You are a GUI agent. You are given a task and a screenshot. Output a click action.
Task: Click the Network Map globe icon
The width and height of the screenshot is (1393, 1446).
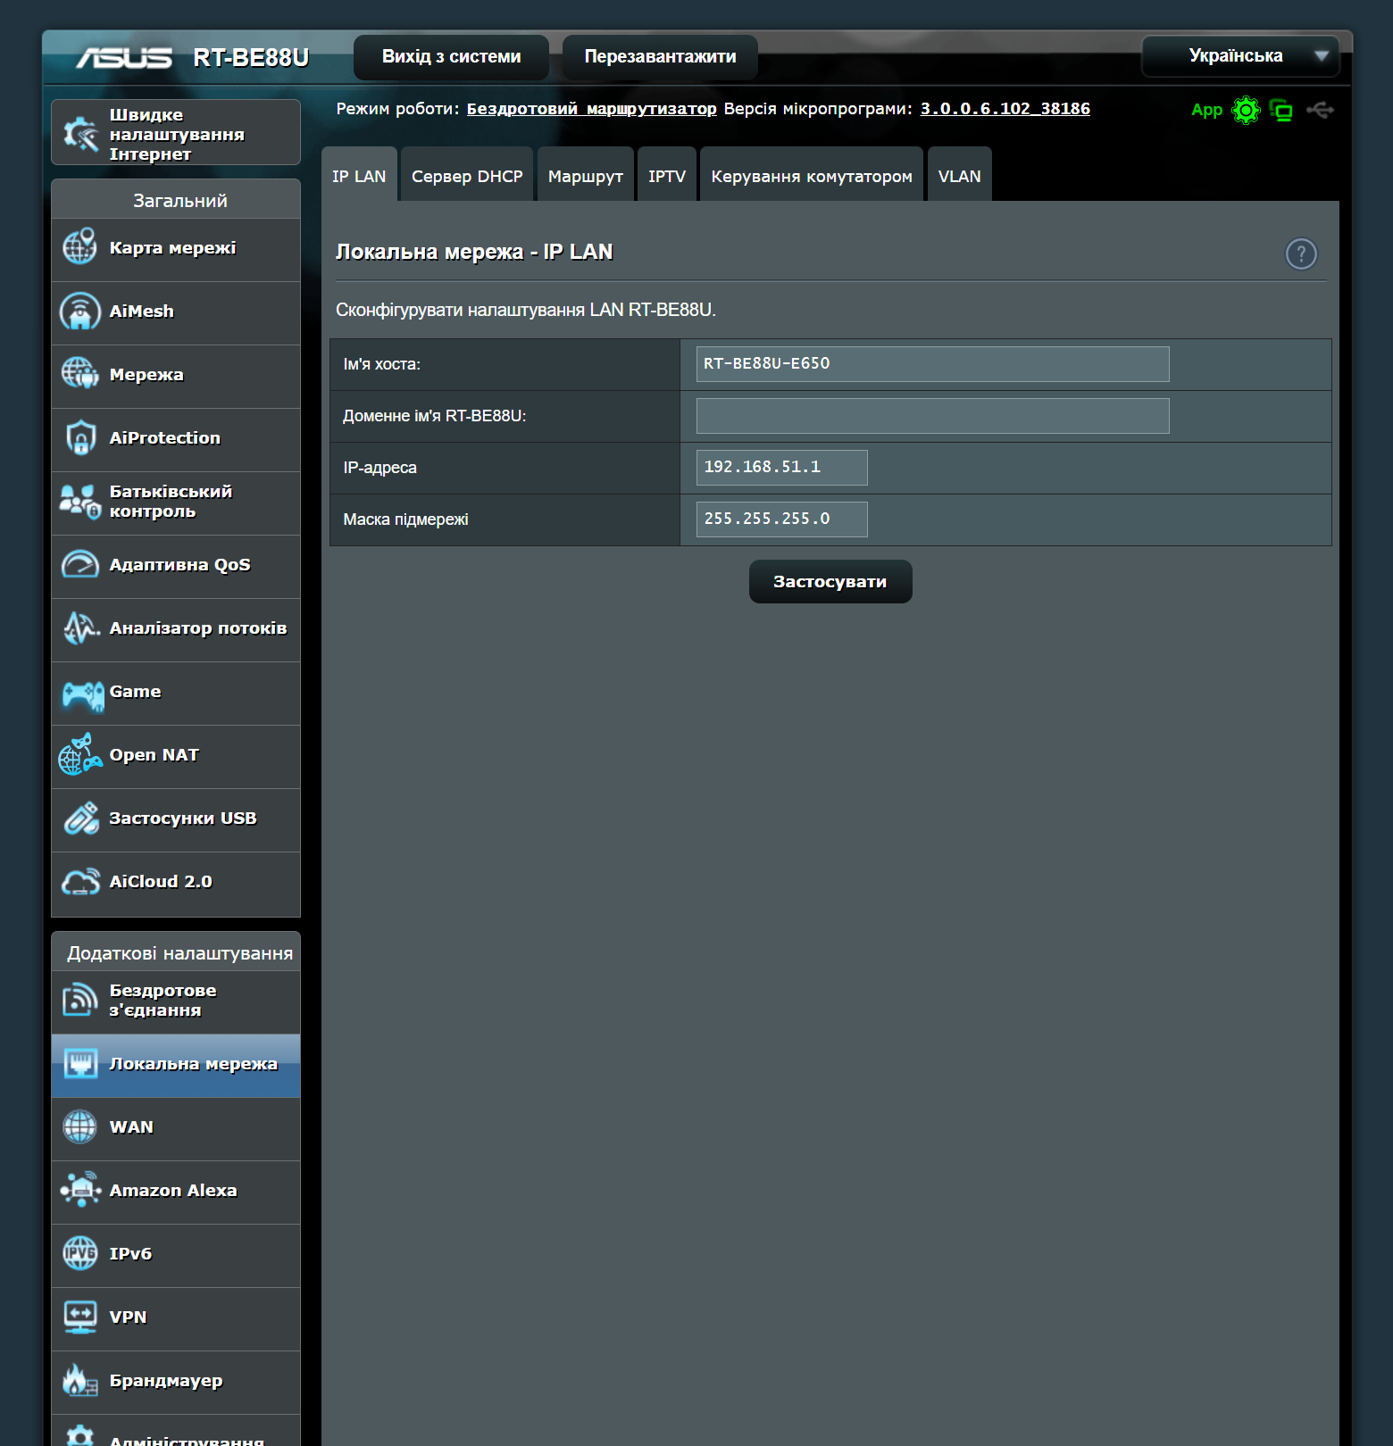click(79, 246)
